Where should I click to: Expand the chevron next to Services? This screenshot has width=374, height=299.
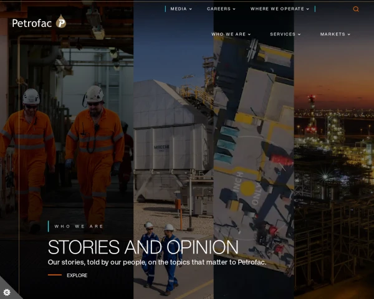tap(299, 34)
